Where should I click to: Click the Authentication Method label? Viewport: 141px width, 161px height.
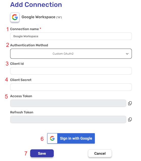point(29,45)
